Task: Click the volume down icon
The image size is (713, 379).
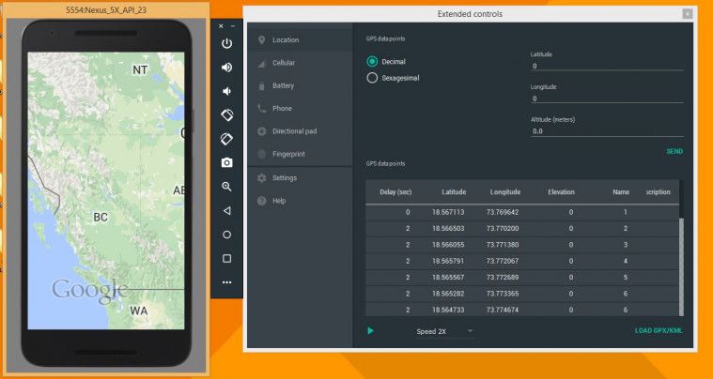Action: (226, 91)
